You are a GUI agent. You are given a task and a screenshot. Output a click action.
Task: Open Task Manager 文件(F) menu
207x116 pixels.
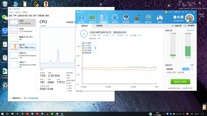pyautogui.click(x=11, y=12)
